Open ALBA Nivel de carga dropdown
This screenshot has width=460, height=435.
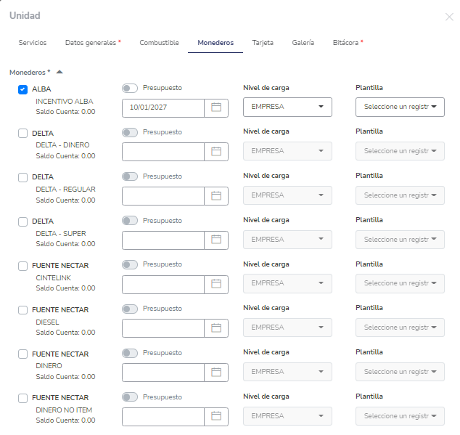pyautogui.click(x=287, y=107)
